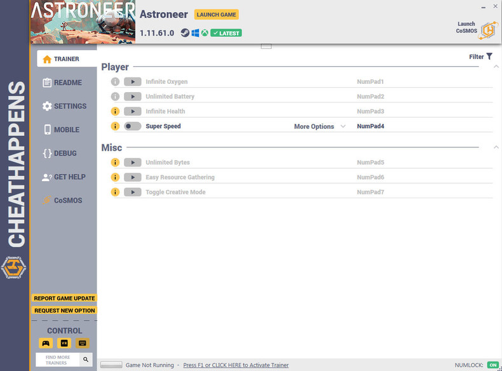Screen dimensions: 502x371
Task: Click the Super Speed cheat label
Action: click(x=163, y=126)
